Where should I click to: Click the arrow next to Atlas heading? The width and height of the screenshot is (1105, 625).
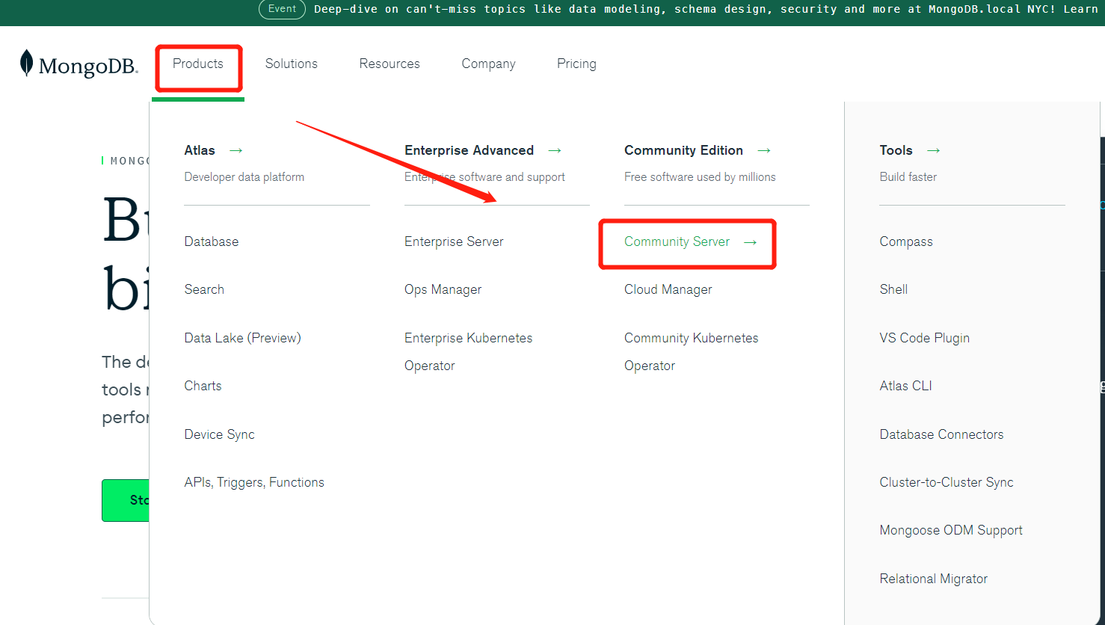236,150
